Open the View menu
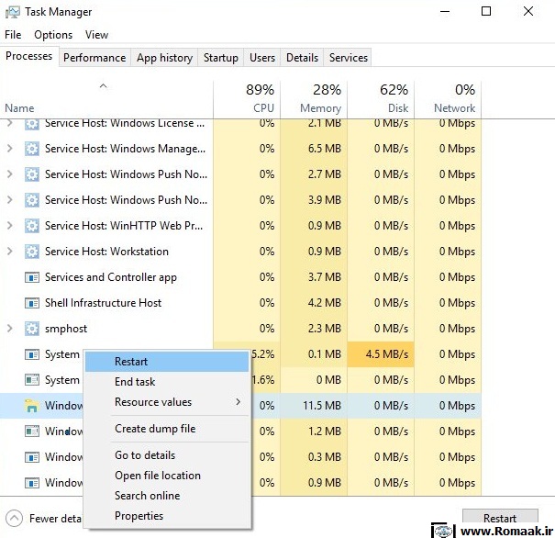 click(96, 35)
